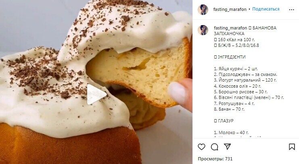The image size is (299, 164).
Task: Click the Молоко – 40 г glaze line
Action: point(231,132)
